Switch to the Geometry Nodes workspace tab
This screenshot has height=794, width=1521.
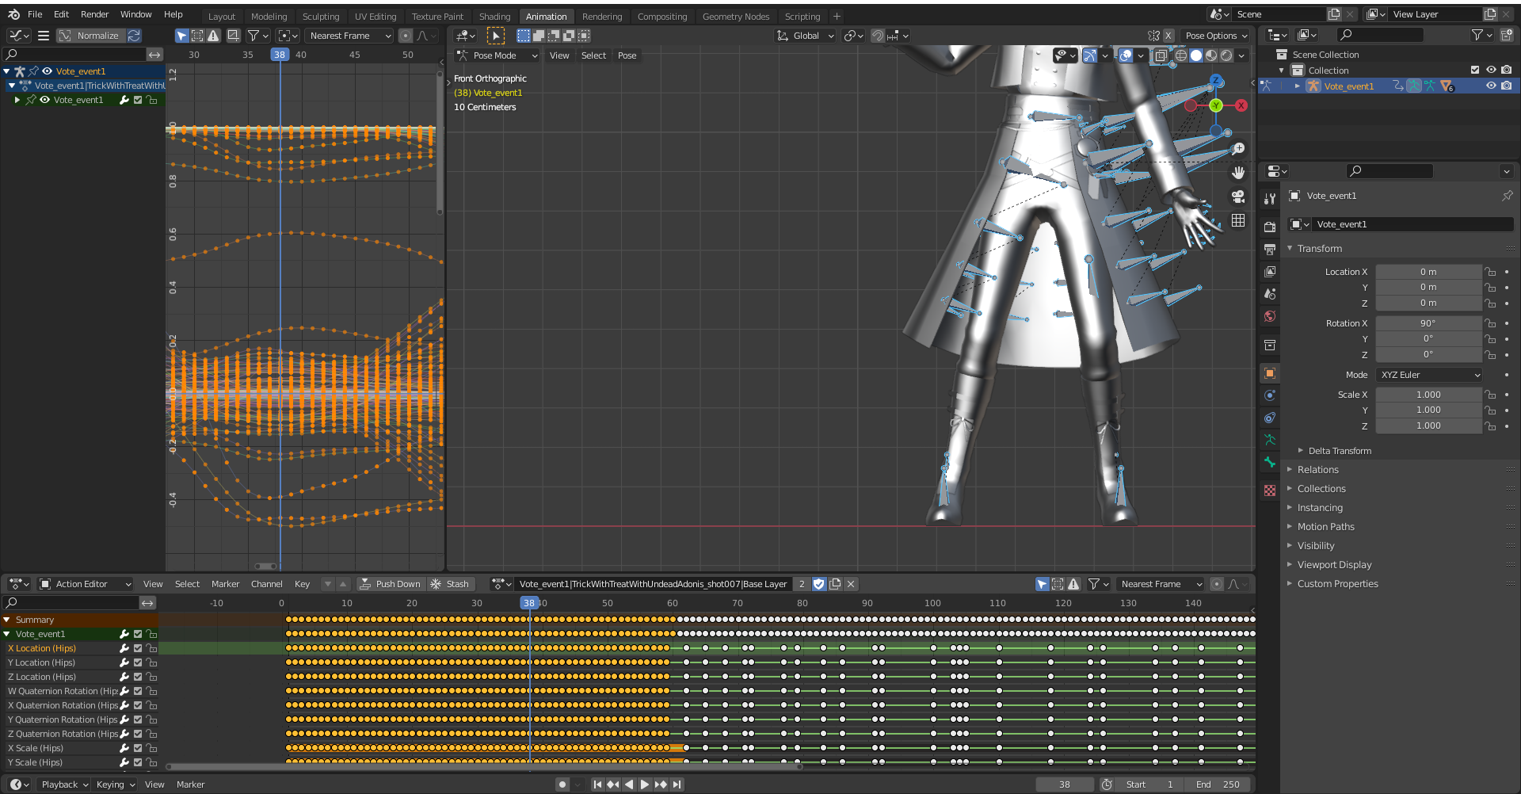735,17
